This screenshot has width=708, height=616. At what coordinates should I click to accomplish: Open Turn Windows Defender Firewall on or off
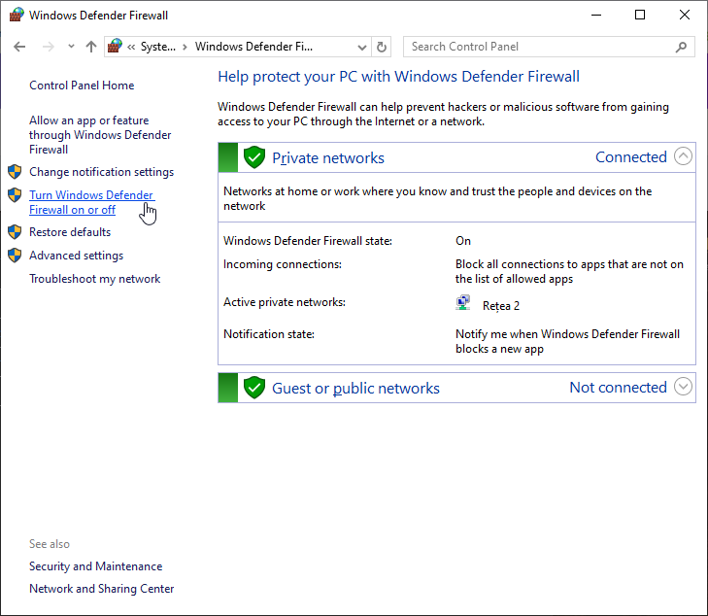tap(92, 202)
